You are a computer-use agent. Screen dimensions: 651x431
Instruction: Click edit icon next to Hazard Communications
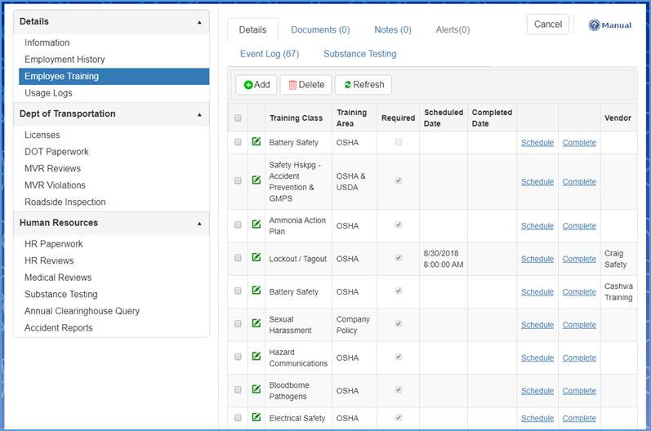(256, 356)
